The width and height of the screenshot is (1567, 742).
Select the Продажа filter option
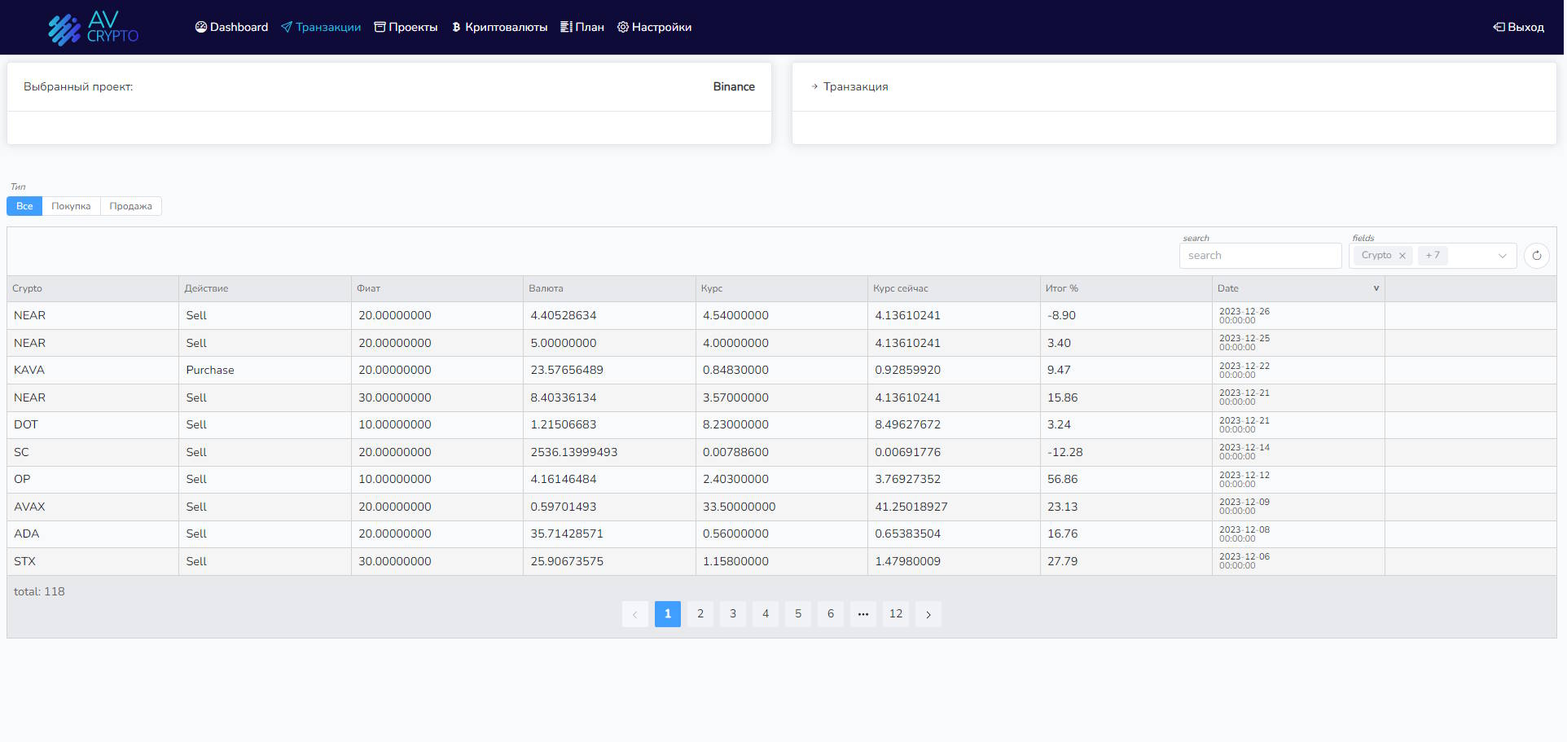click(x=130, y=206)
